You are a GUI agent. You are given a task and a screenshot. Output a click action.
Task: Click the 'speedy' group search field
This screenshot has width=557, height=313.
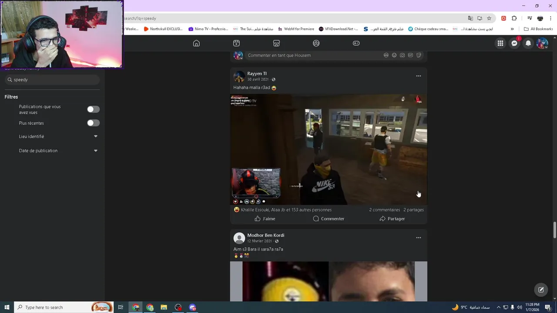(x=52, y=80)
